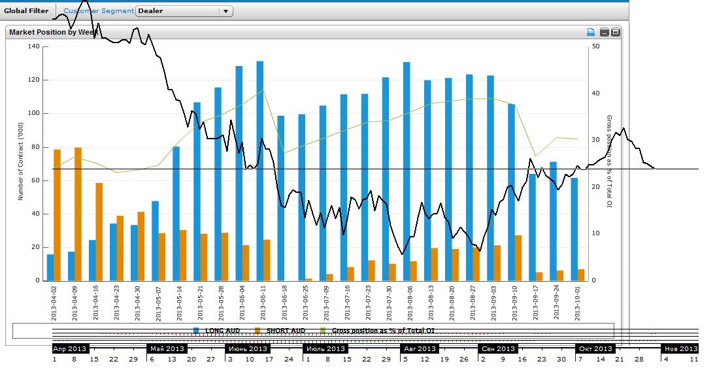Select Авг 2013 on the timeline
The height and width of the screenshot is (370, 715).
tap(419, 349)
